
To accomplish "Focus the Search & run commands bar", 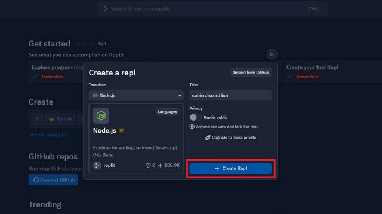I will 213,9.
